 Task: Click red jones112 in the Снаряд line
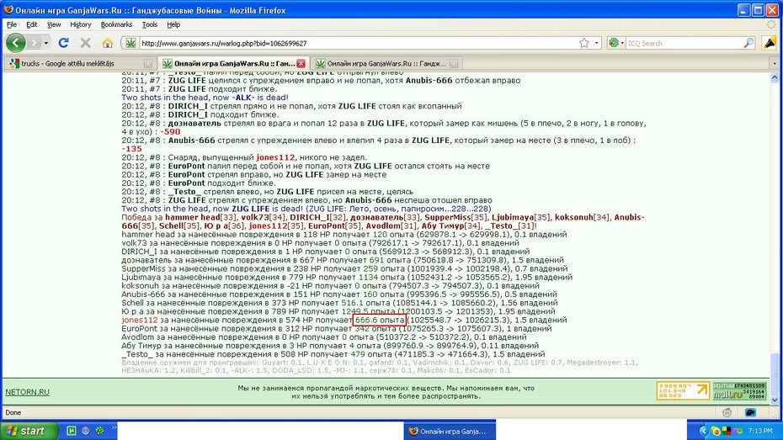275,157
